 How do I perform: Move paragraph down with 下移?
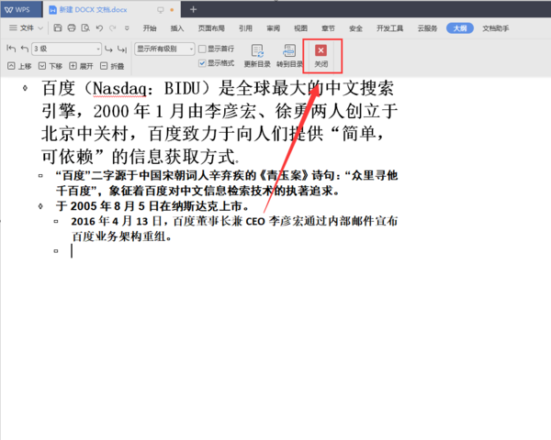(51, 66)
